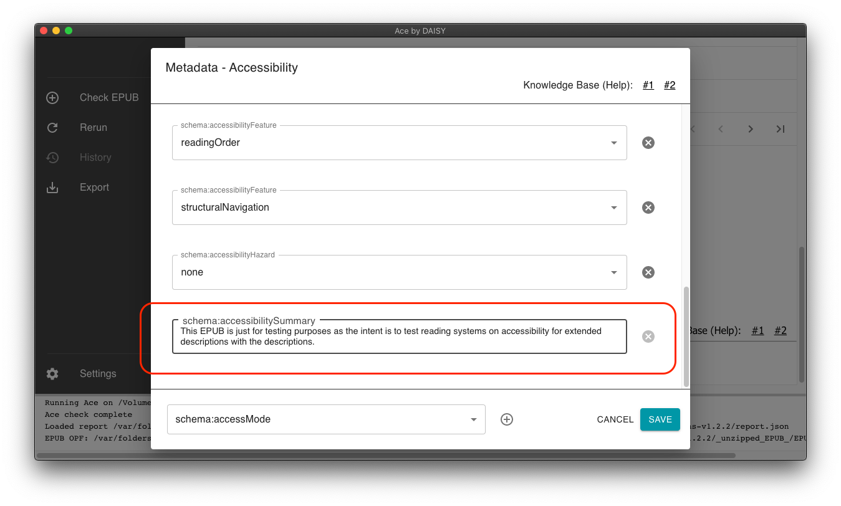841x506 pixels.
Task: Go to previous page in background pagination
Action: [721, 129]
